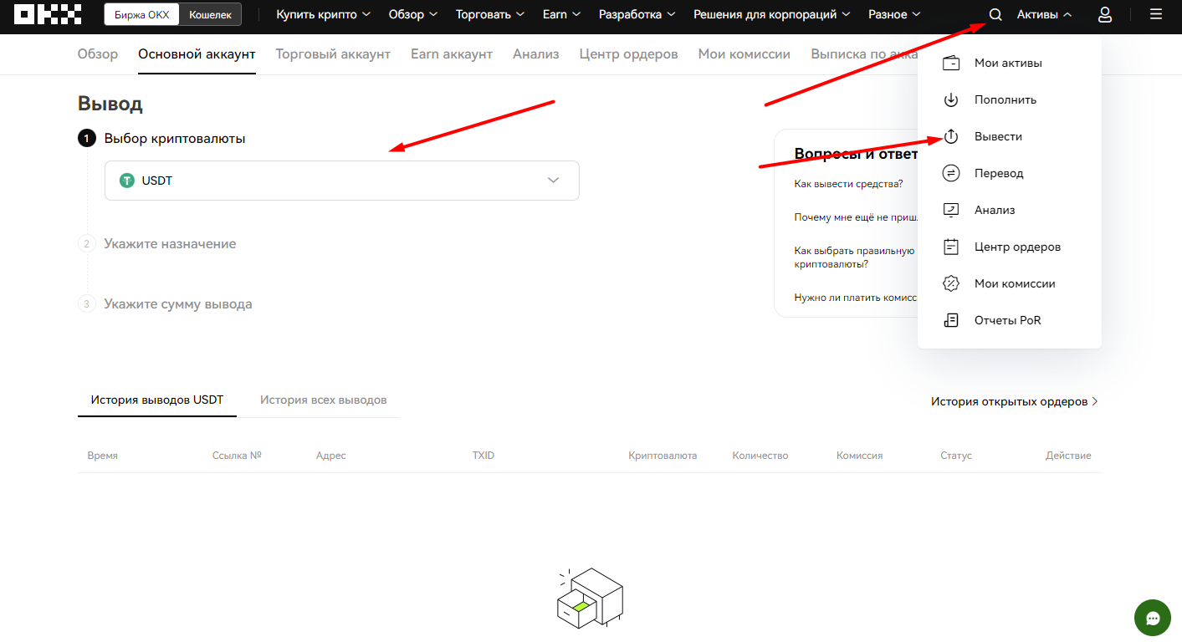Switch to Торговый аккаунт tab

(333, 53)
